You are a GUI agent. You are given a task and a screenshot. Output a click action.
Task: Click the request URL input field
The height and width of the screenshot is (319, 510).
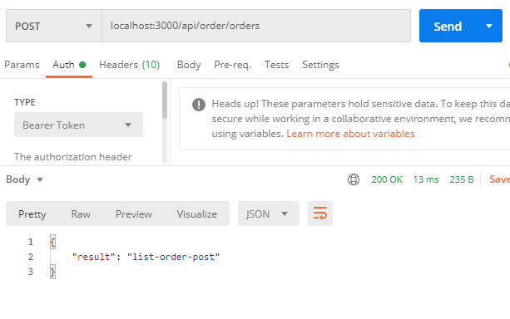tap(256, 26)
